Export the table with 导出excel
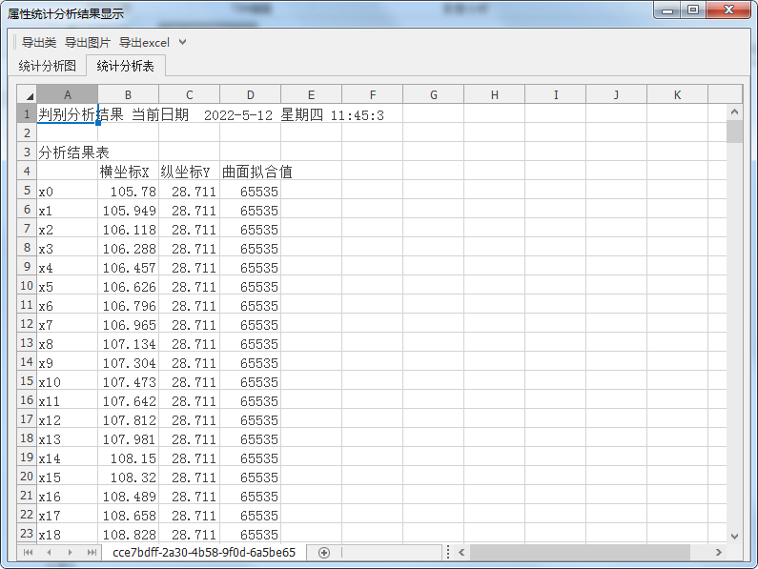This screenshot has height=569, width=758. [x=144, y=43]
